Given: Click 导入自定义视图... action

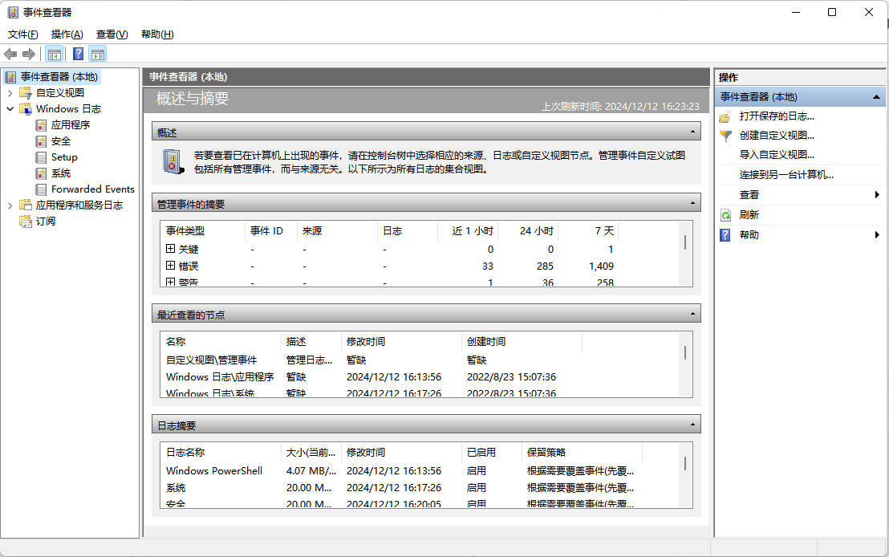Looking at the screenshot, I should pos(777,155).
